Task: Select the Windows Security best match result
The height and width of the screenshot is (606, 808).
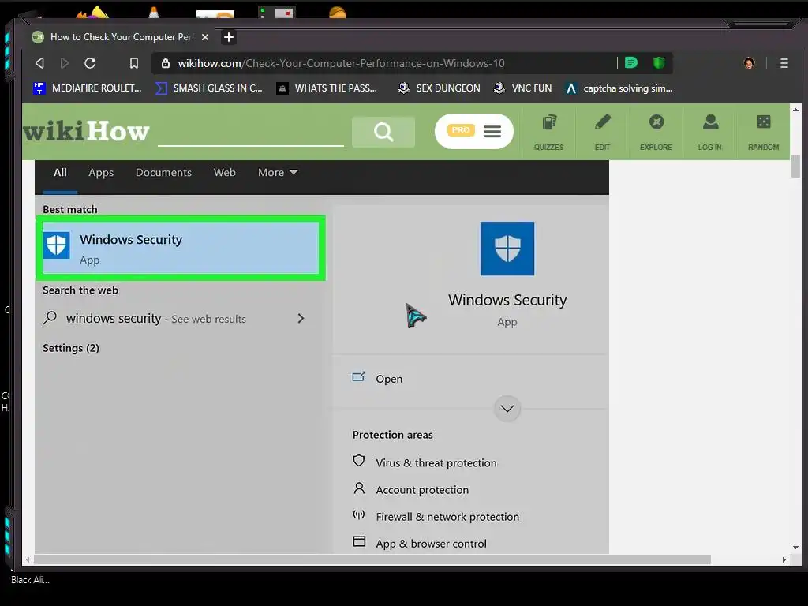Action: 181,249
